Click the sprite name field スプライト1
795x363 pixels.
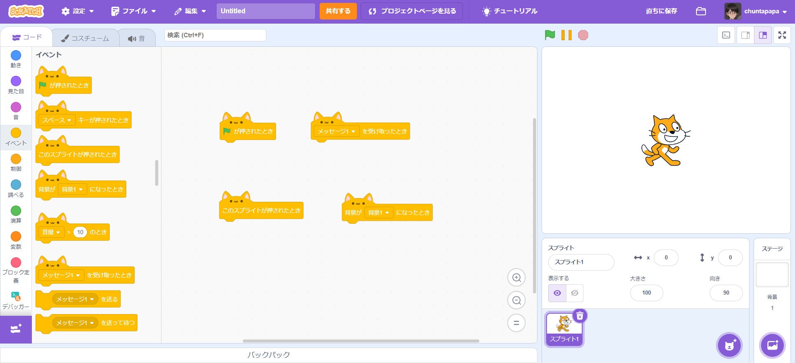point(581,262)
